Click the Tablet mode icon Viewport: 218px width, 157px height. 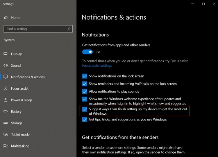(6, 134)
